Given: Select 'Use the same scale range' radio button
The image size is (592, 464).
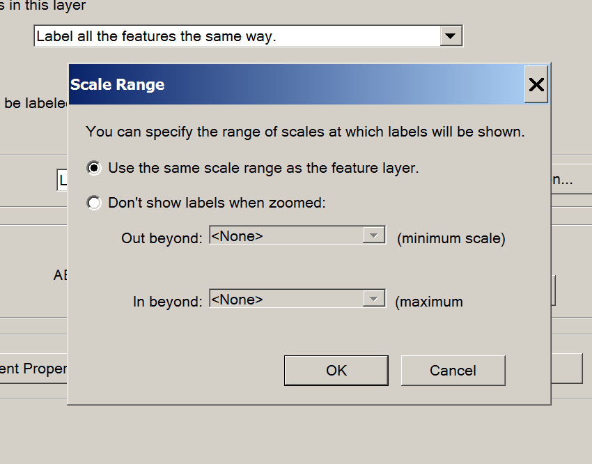Looking at the screenshot, I should coord(93,168).
